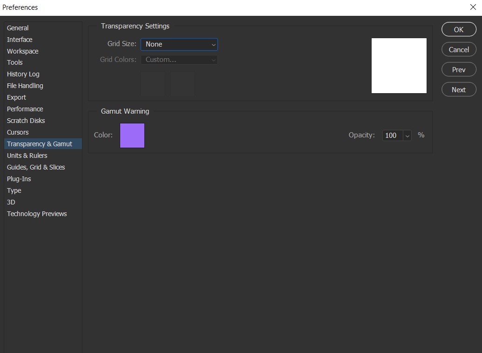
Task: View the Cursors preferences
Action: [x=18, y=132]
